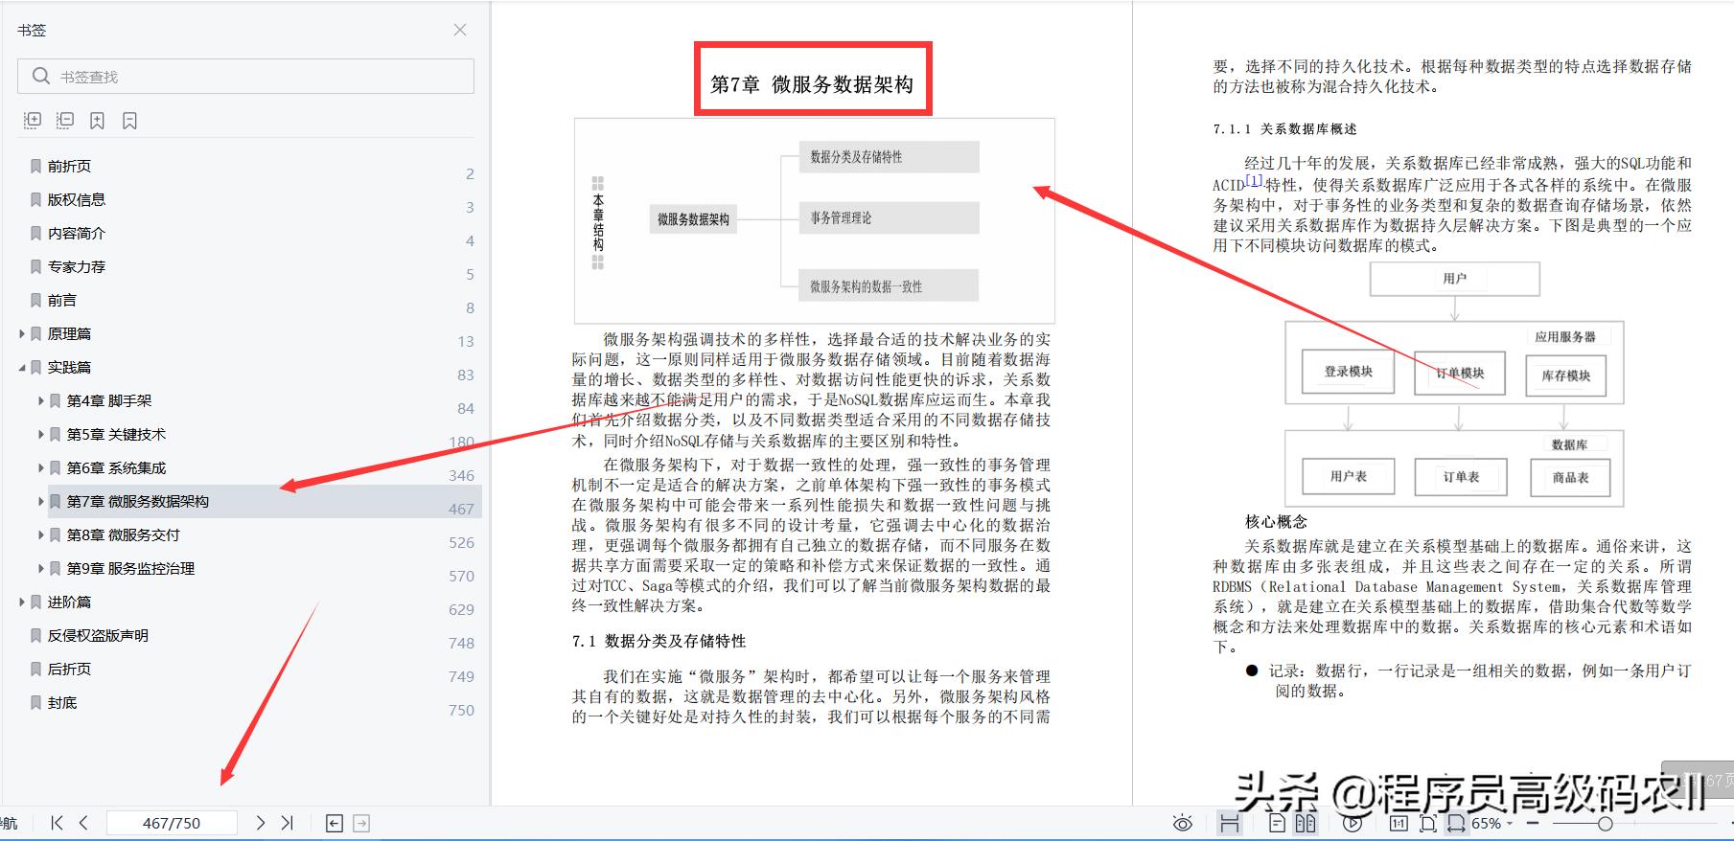Click the 7.1 数据分类及存储特性 heading
The width and height of the screenshot is (1734, 841).
coord(659,641)
